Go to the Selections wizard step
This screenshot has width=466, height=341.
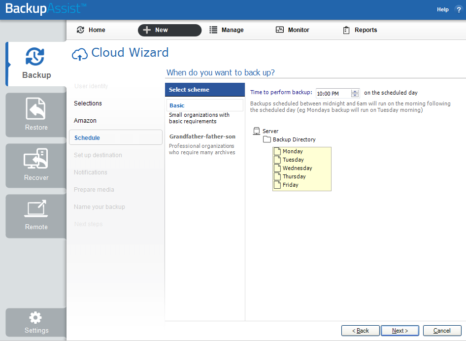click(x=88, y=103)
